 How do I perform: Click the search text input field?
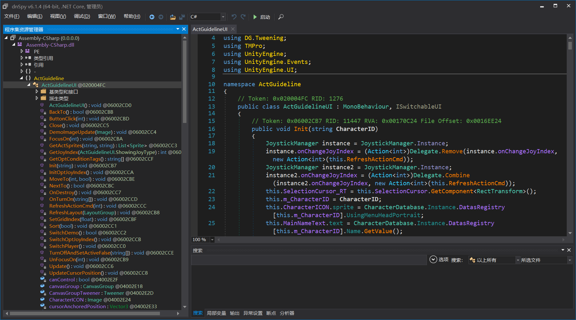pyautogui.click(x=309, y=260)
